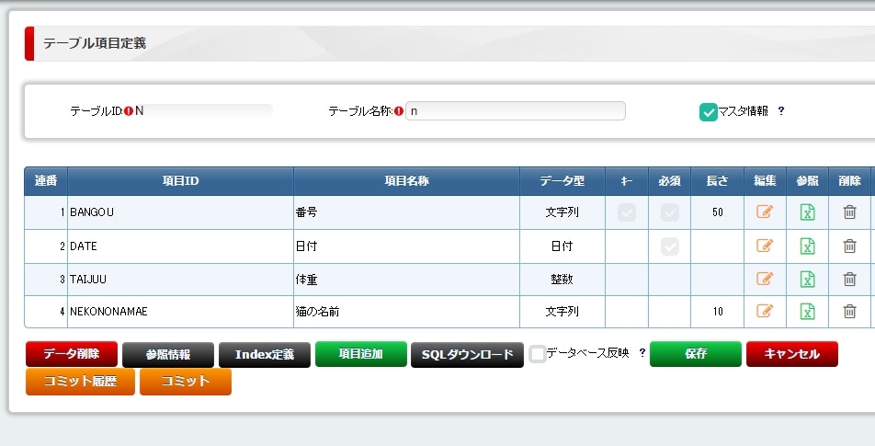Edit the NEKONONAMAE row with pencil icon

(765, 311)
